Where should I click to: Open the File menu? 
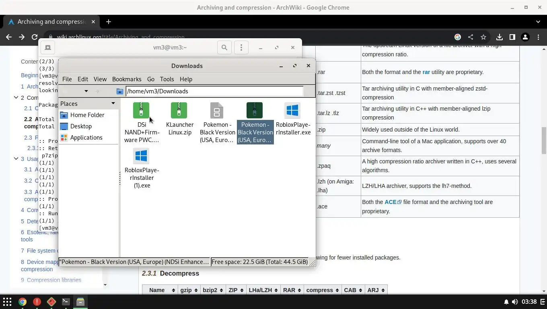coord(67,79)
